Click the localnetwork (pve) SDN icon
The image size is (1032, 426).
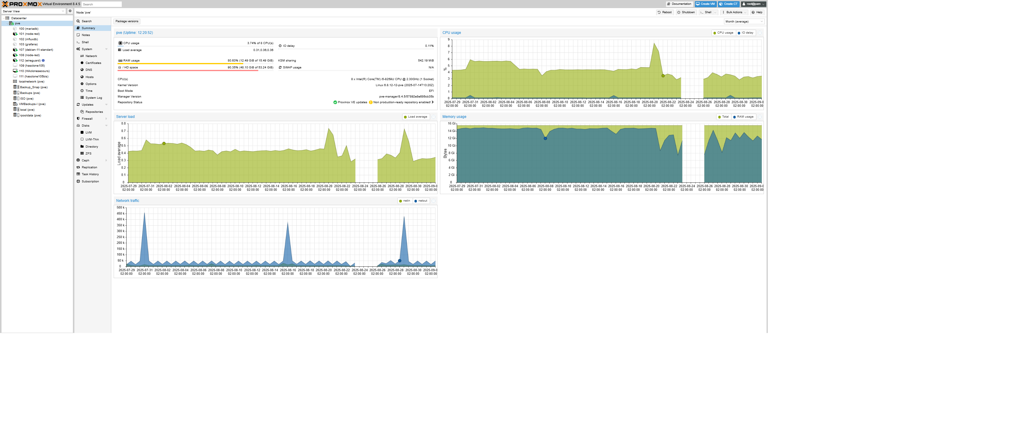(x=15, y=82)
